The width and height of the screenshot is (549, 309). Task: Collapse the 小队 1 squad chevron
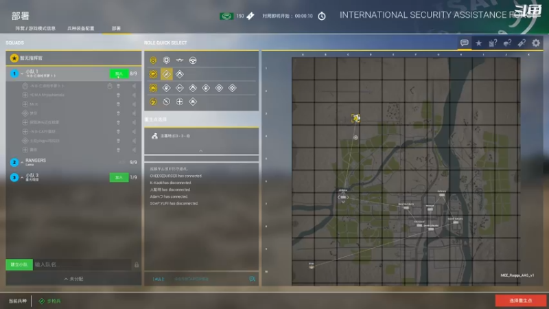click(x=22, y=73)
